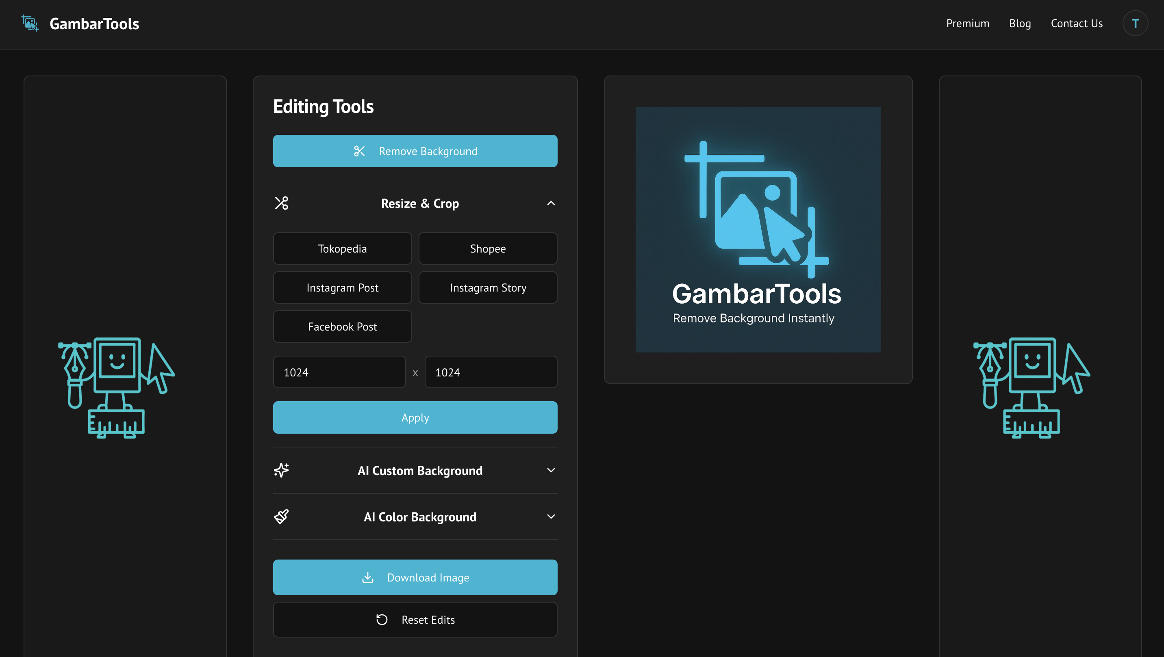Open the GambarTools home link text
Screen dimensions: 1164x657
[94, 24]
